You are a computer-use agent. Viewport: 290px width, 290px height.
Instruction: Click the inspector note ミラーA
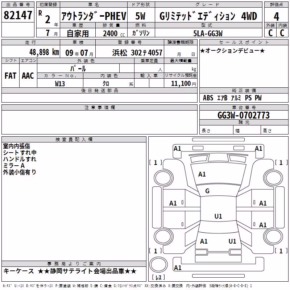pos(14,166)
